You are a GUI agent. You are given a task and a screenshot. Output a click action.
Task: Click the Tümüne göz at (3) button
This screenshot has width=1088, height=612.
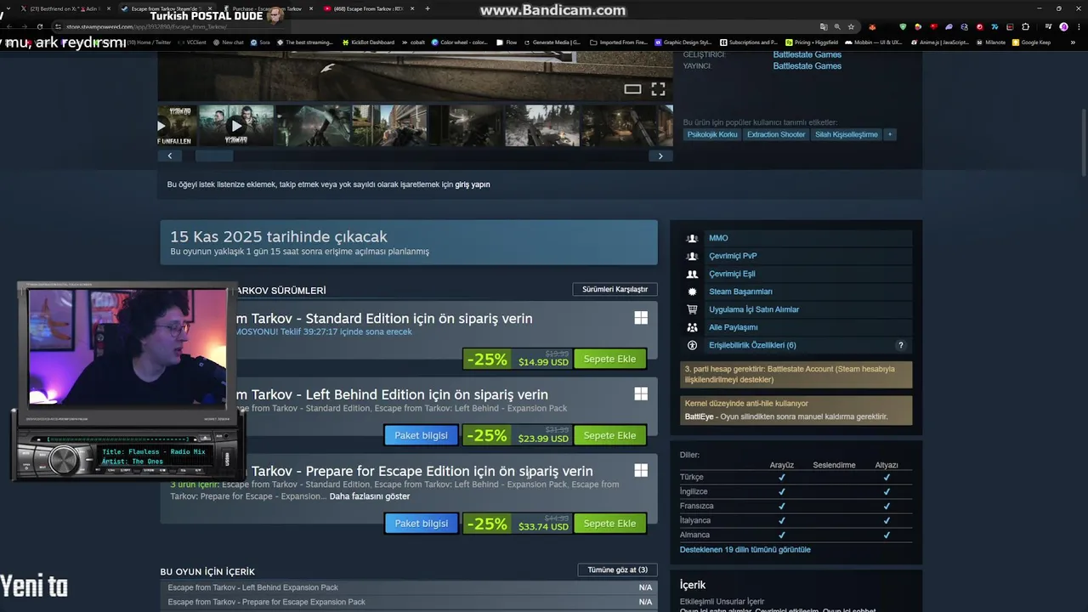coord(617,569)
